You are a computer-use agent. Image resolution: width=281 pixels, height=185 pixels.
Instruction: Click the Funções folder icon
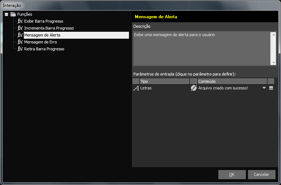13,14
